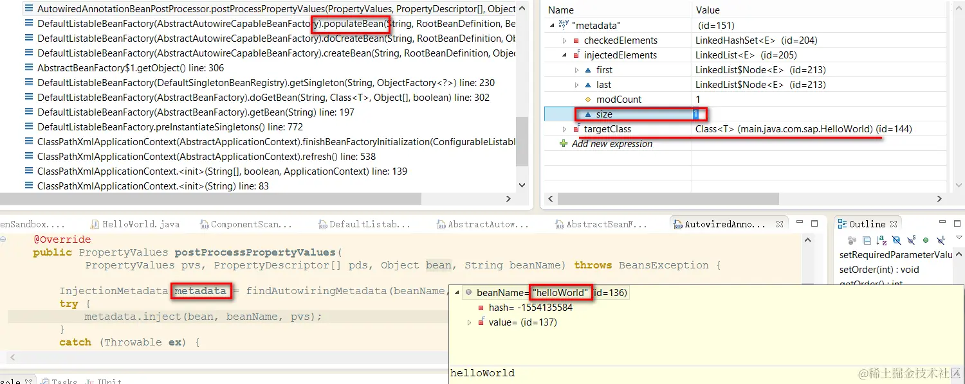The image size is (965, 384).
Task: Toggle Hide Static Members in Outline toolbar
Action: click(911, 240)
